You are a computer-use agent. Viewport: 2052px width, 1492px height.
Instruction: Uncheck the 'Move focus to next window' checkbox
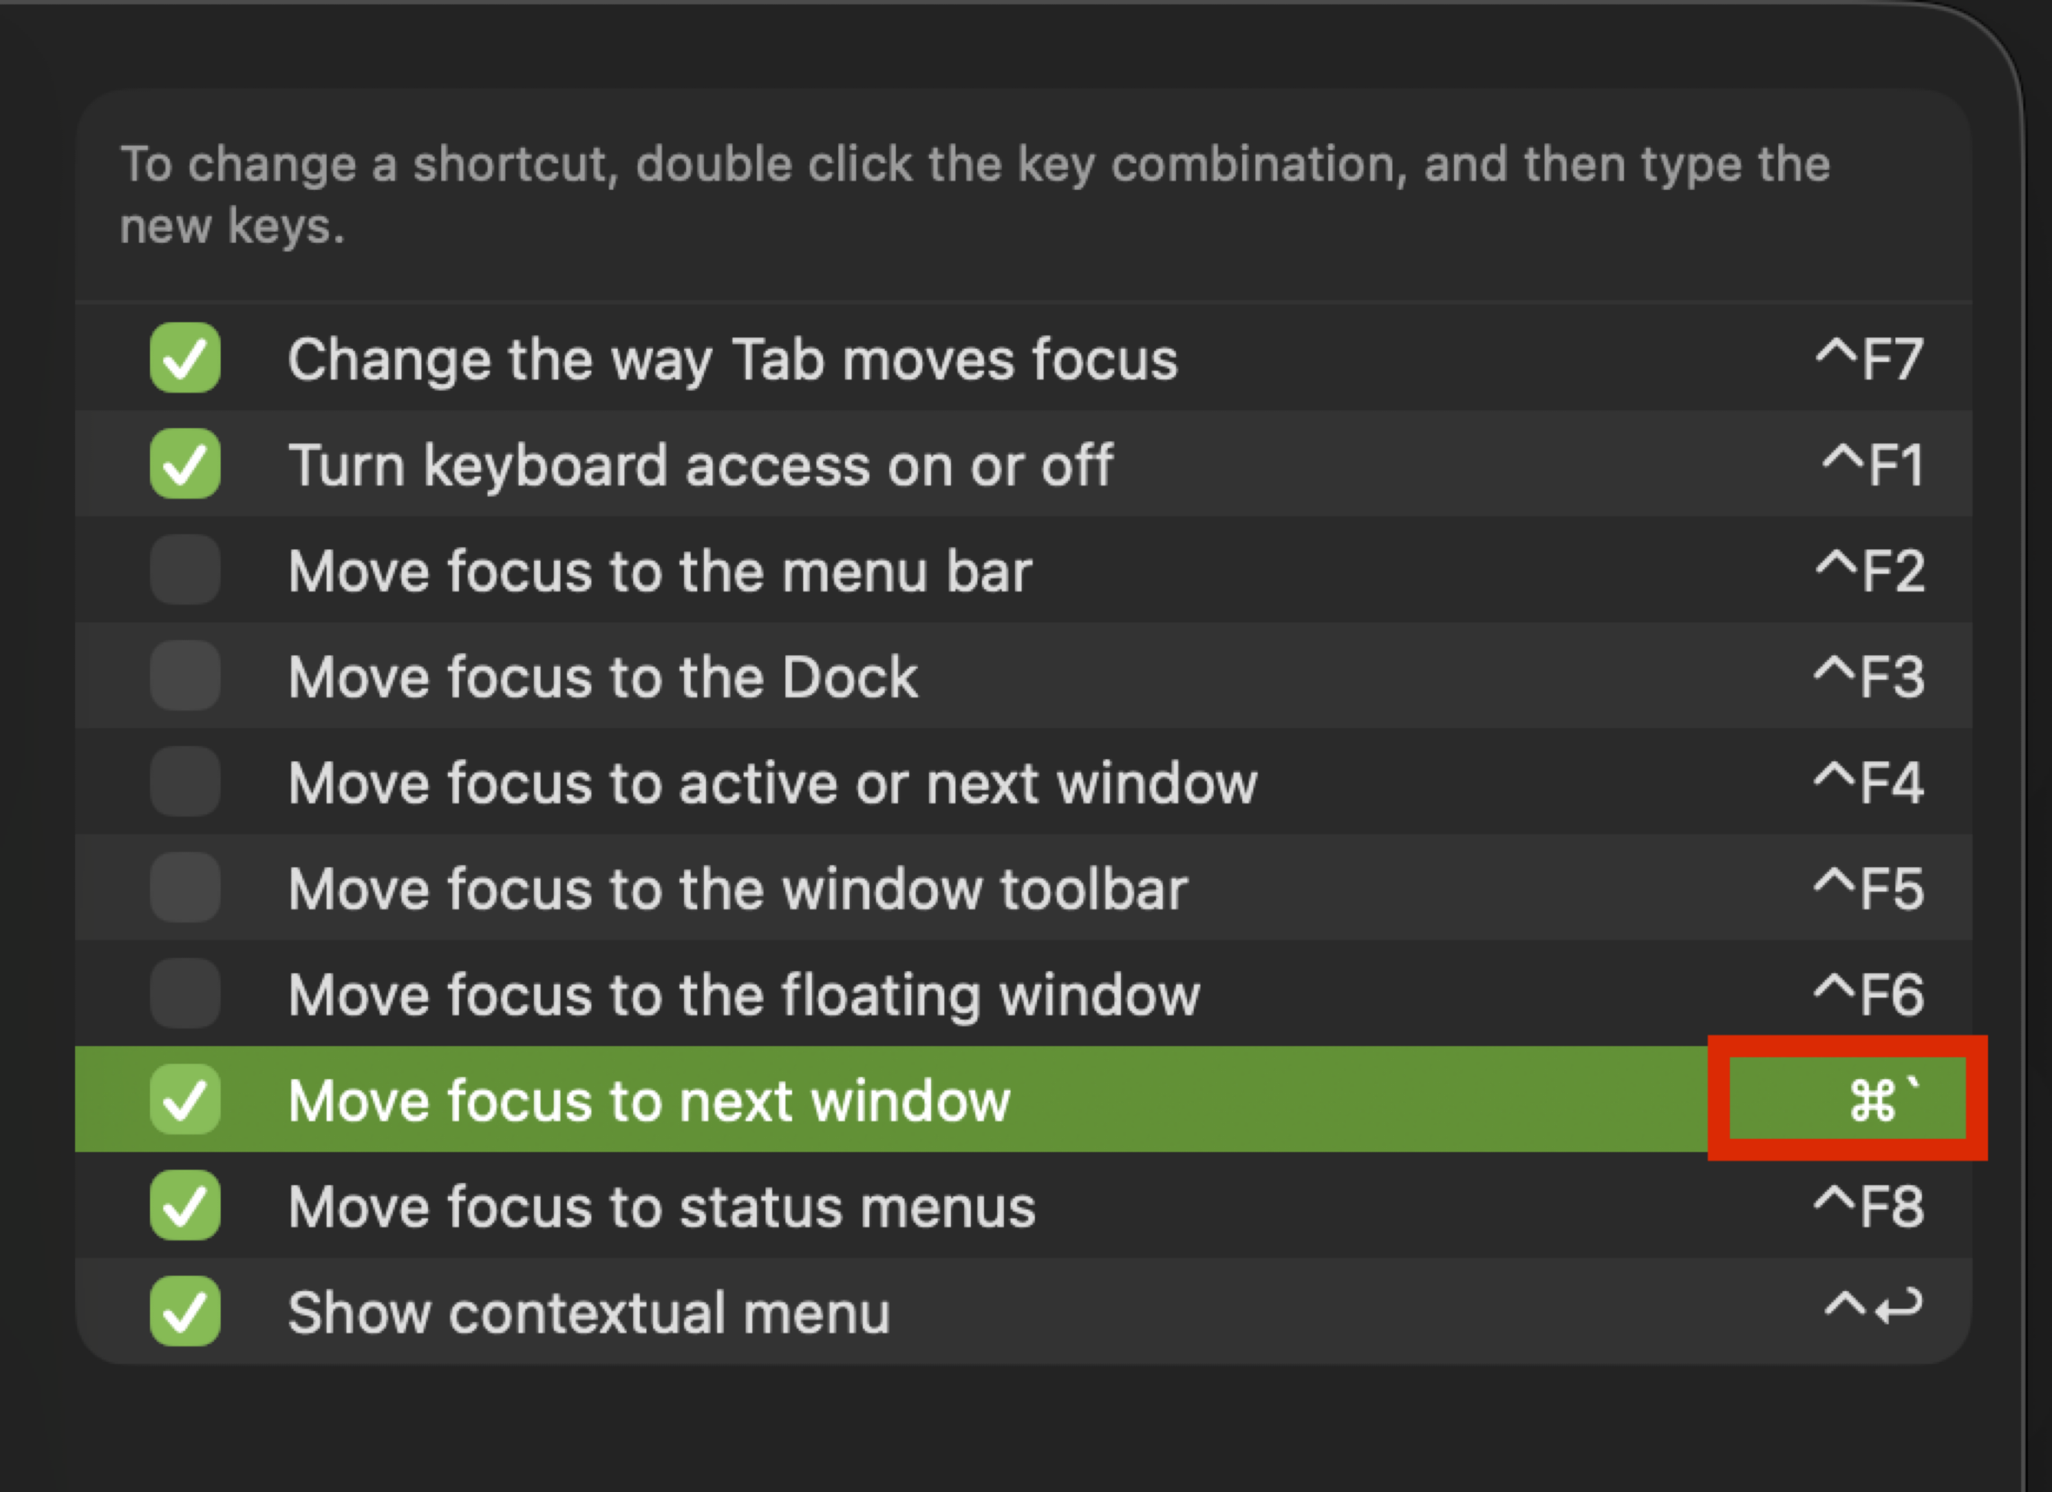(185, 1100)
